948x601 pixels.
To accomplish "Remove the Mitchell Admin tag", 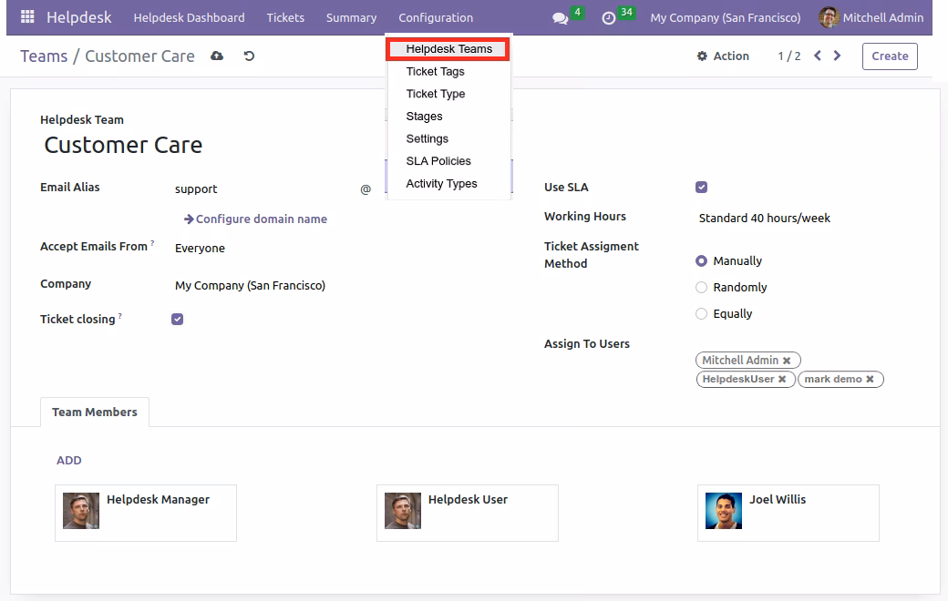I will click(x=787, y=361).
